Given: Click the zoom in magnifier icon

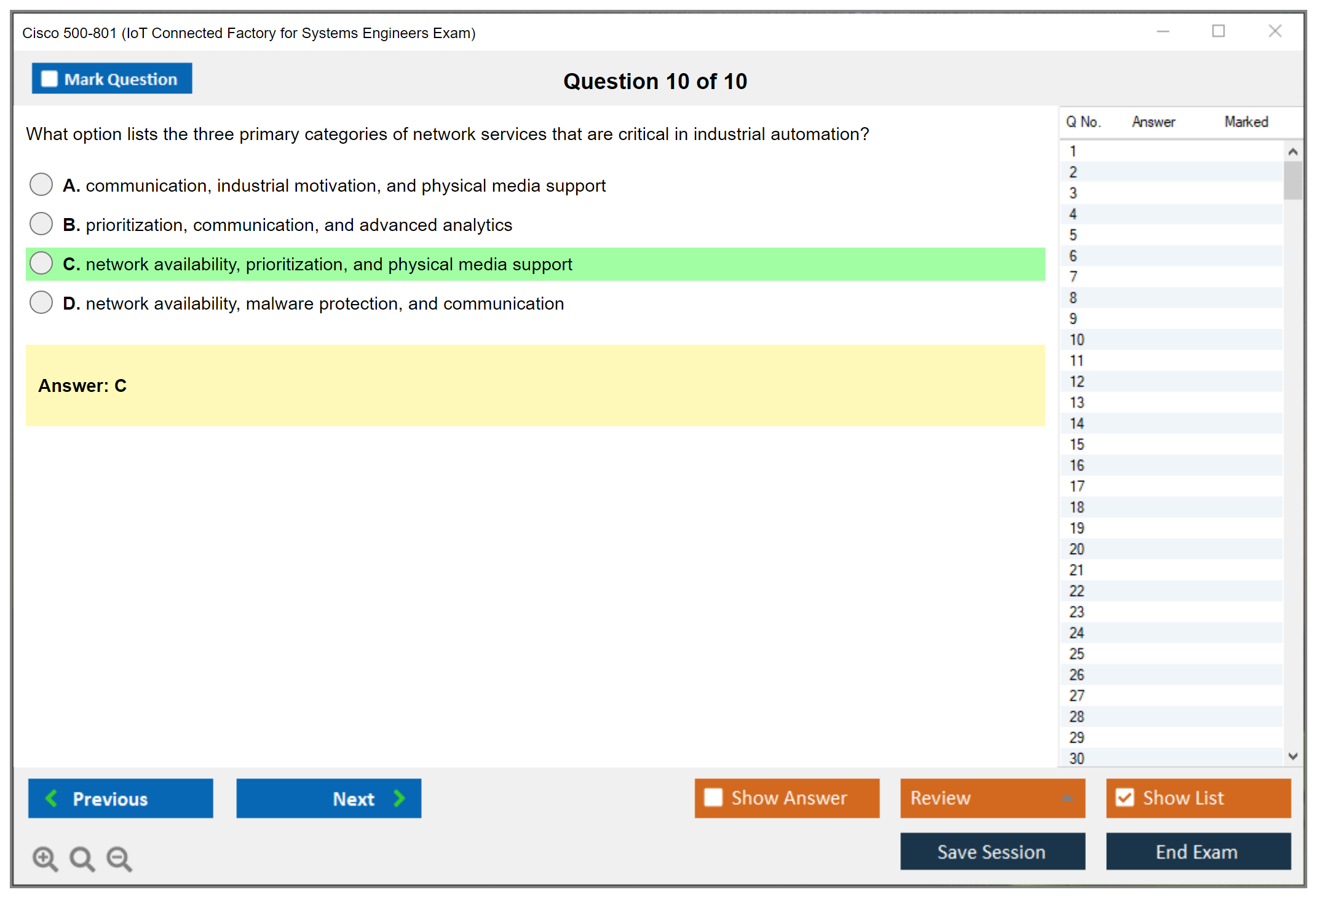Looking at the screenshot, I should tap(44, 858).
